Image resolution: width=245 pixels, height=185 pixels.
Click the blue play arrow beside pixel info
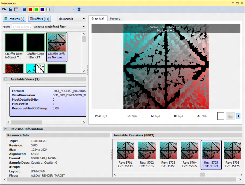click(238, 116)
